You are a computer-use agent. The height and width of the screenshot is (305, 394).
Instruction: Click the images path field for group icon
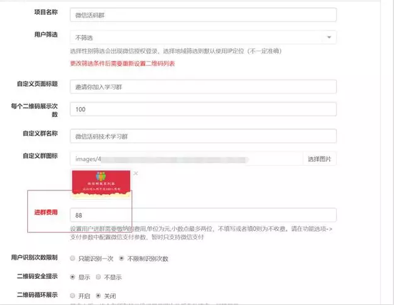[x=187, y=159]
